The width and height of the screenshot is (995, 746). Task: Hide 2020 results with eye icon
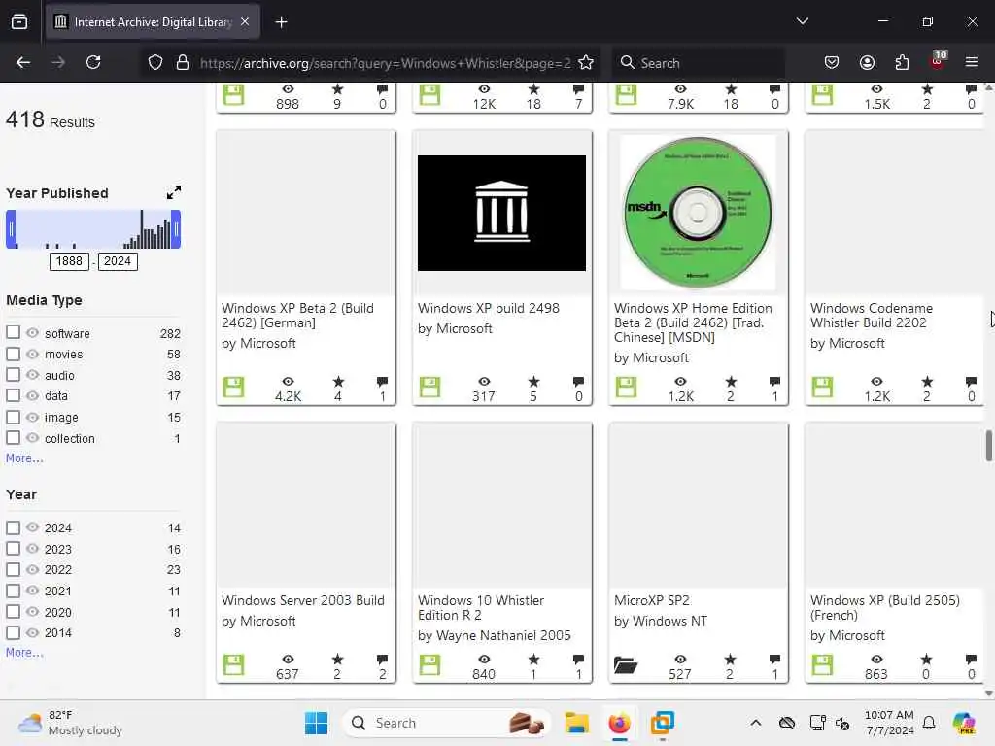click(32, 612)
